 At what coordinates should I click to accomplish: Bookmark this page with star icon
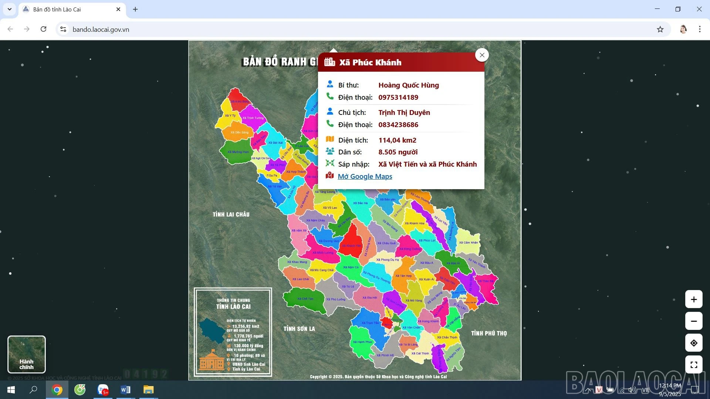click(660, 29)
